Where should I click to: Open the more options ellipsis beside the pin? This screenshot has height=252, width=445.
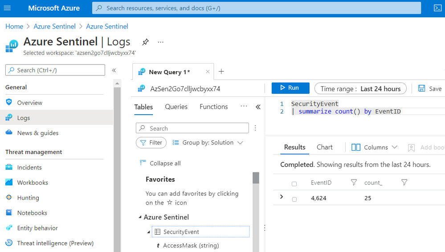(x=161, y=42)
